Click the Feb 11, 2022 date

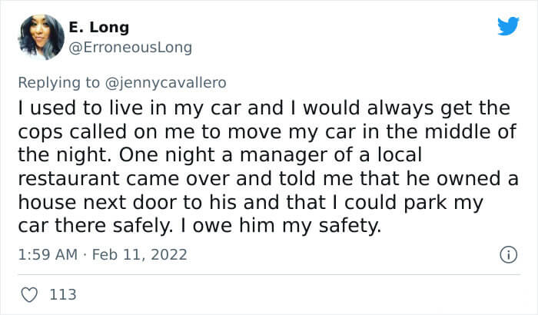click(140, 254)
